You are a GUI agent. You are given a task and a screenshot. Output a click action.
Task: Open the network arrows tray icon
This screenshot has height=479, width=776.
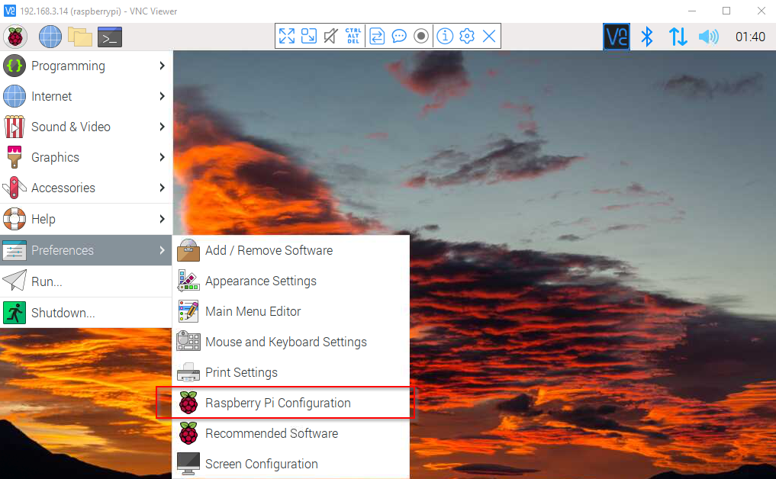pos(678,37)
